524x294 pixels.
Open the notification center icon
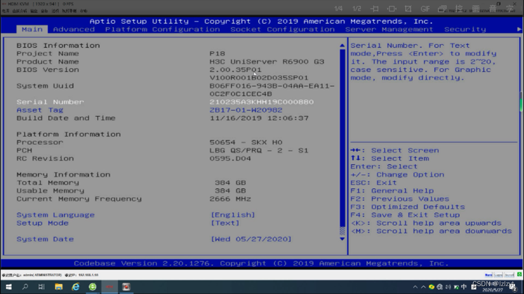click(x=513, y=288)
